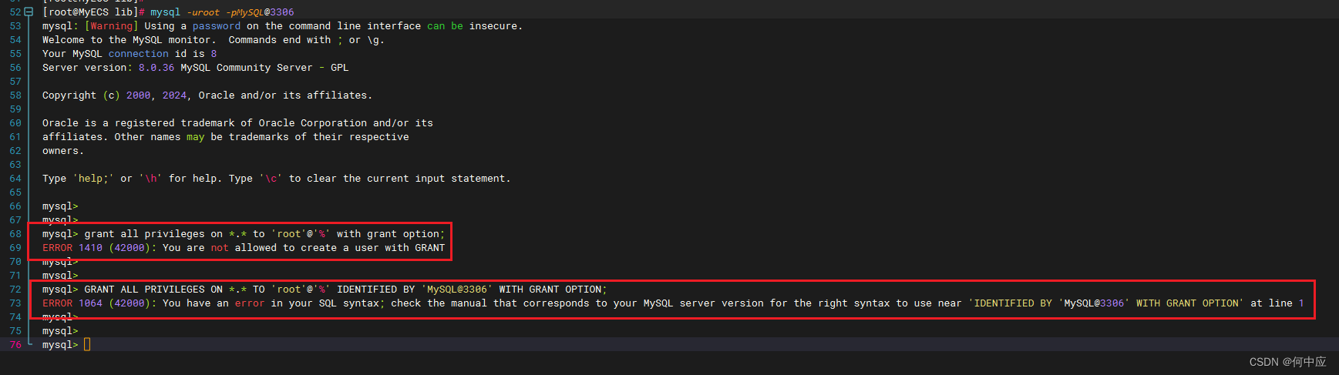Viewport: 1339px width, 375px height.
Task: Click 'WITH GRANT OPTION' in error line 73
Action: click(x=1189, y=303)
